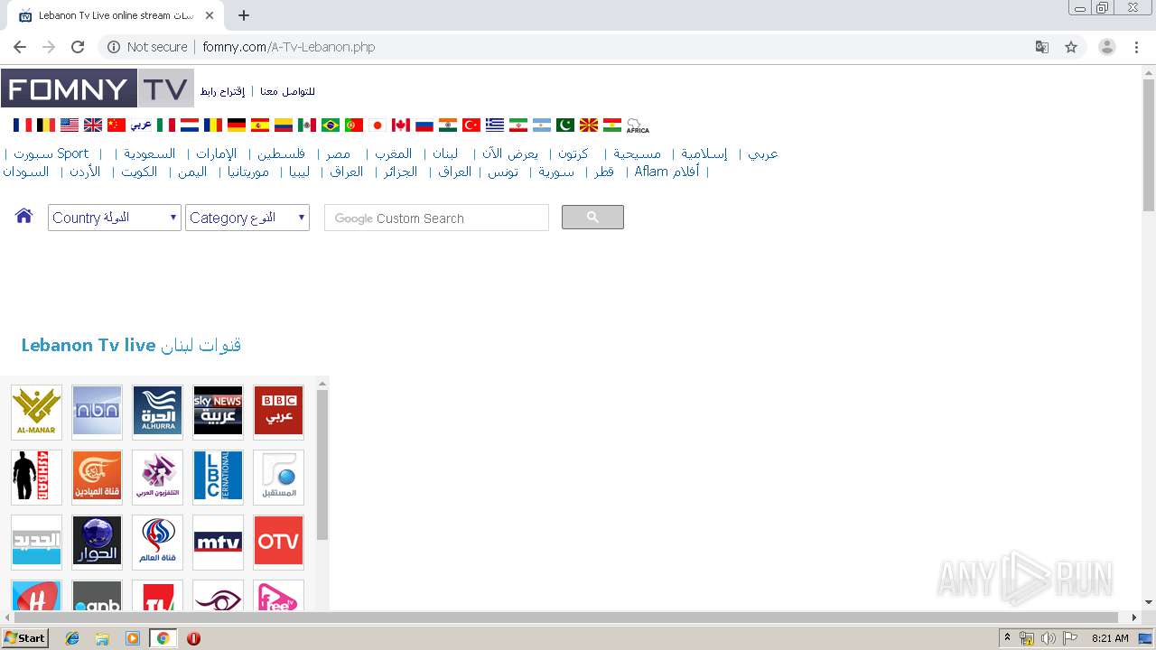Open the Alhurra channel
This screenshot has height=650, width=1156.
(157, 412)
